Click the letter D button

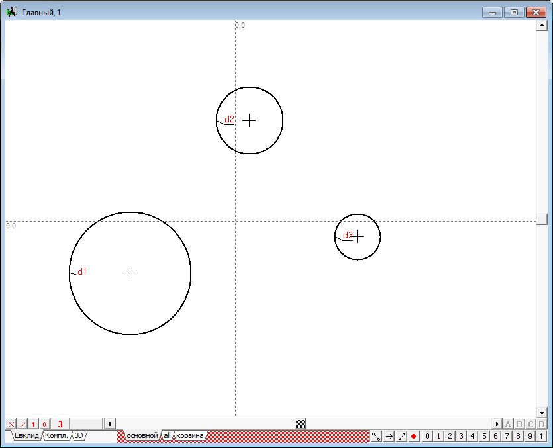click(x=542, y=424)
